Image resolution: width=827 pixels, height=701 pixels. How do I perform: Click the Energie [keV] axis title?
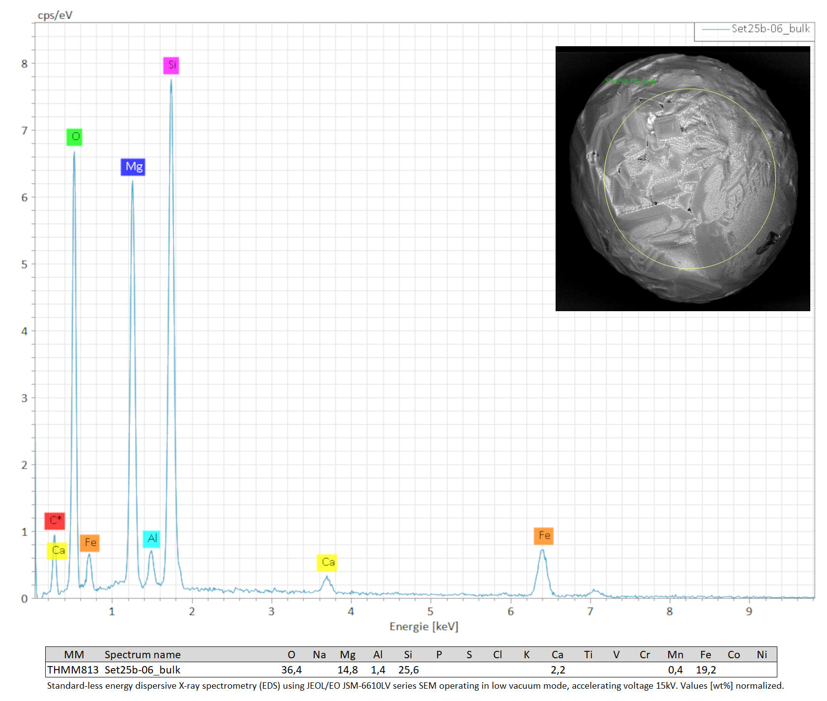point(423,627)
